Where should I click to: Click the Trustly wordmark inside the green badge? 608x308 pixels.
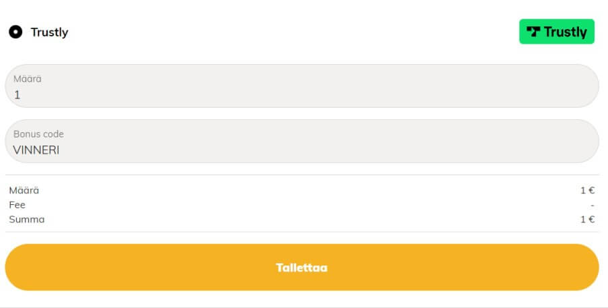pos(565,32)
